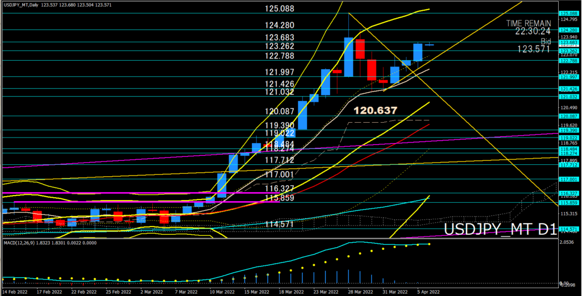This screenshot has height=296, width=582.
Task: Click the white 125.088 level label in chart
Action: tap(280, 9)
